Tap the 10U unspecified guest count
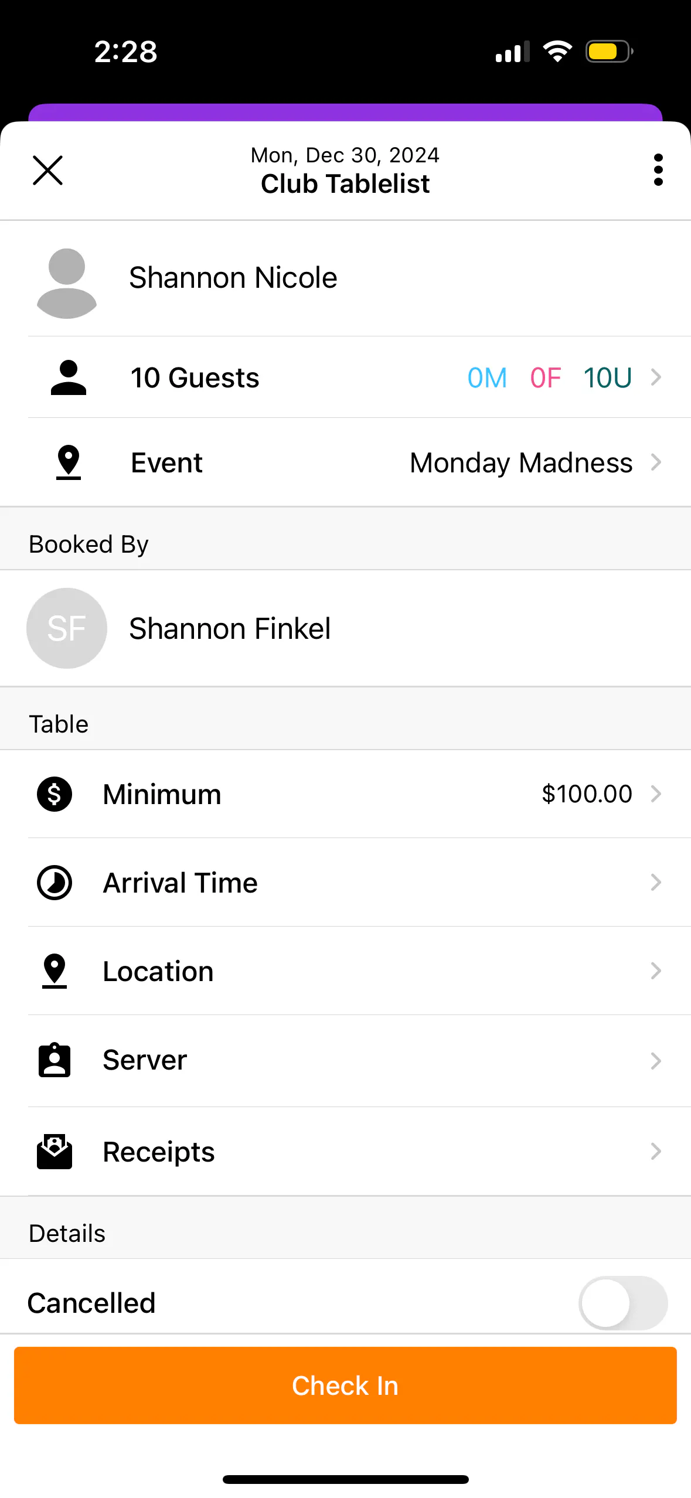The image size is (691, 1498). [x=607, y=378]
